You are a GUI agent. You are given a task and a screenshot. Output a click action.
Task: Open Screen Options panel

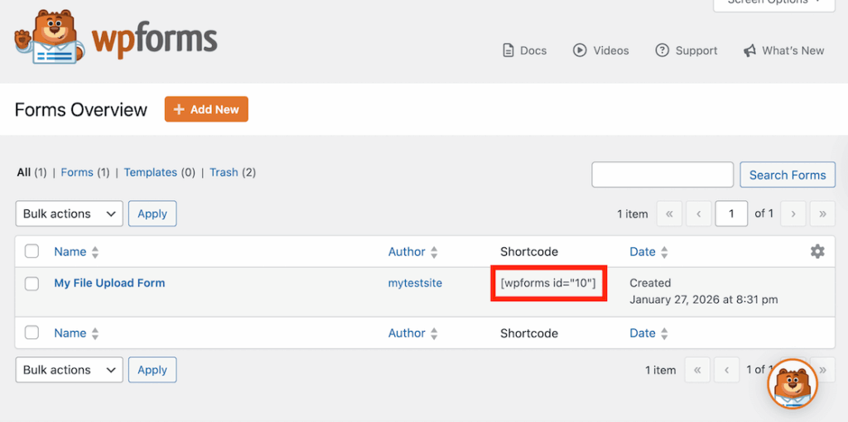click(x=773, y=2)
